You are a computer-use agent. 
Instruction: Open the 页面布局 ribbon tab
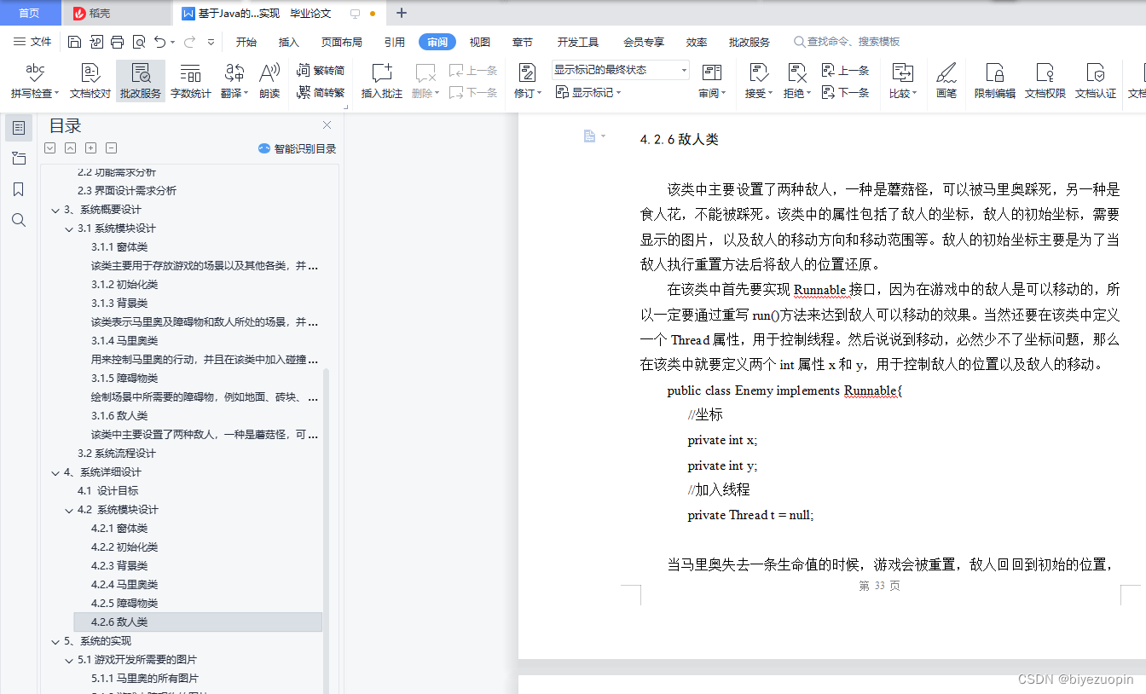tap(341, 42)
